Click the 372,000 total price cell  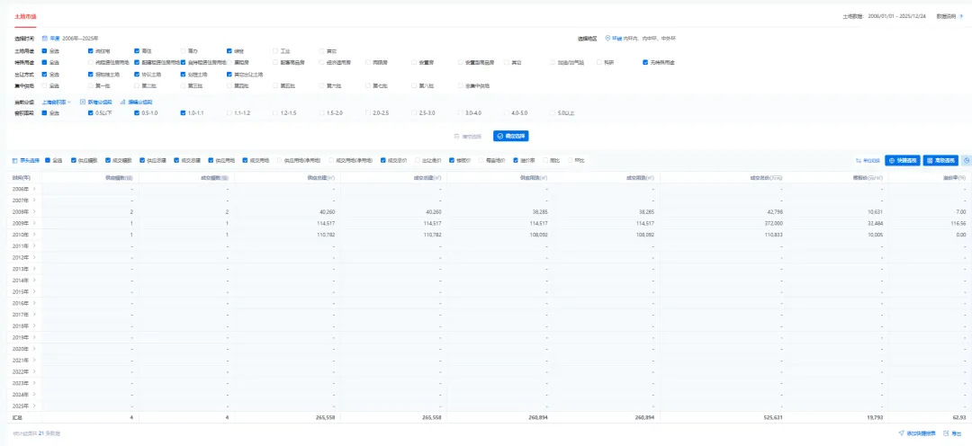pyautogui.click(x=773, y=223)
